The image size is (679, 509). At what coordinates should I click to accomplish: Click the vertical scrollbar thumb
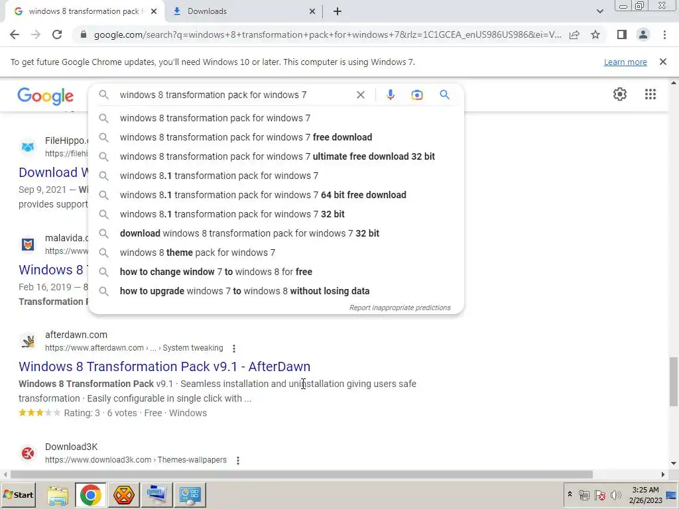(674, 382)
